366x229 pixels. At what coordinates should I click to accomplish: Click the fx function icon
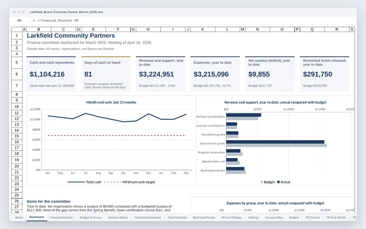(x=34, y=21)
